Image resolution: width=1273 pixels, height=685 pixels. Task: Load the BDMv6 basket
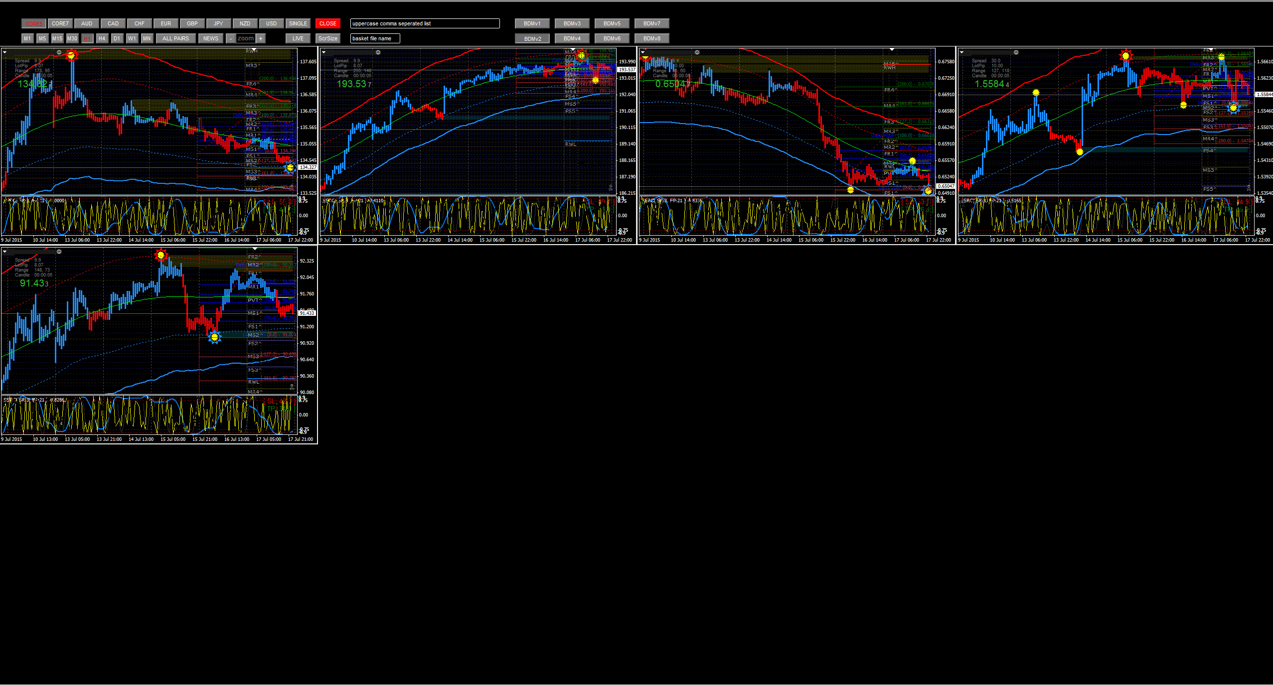coord(612,38)
